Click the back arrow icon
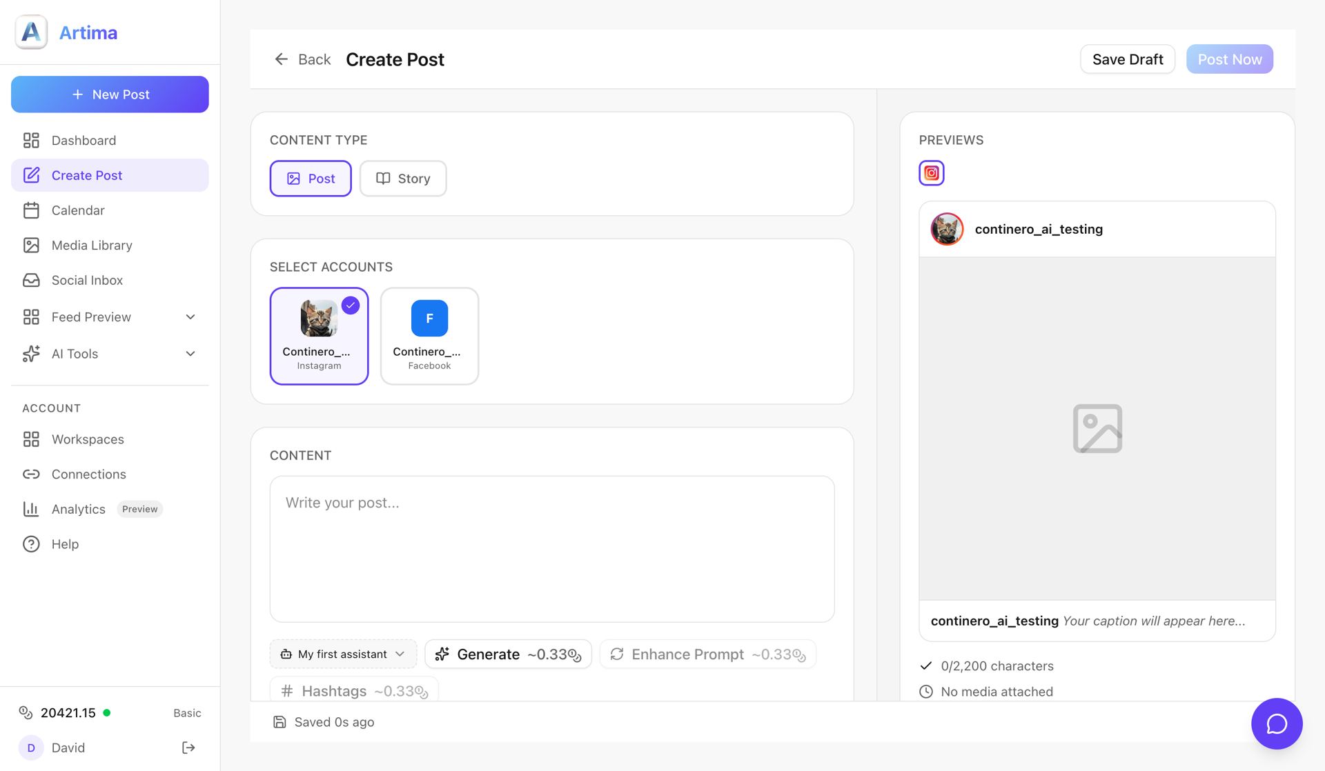1325x771 pixels. [x=281, y=59]
